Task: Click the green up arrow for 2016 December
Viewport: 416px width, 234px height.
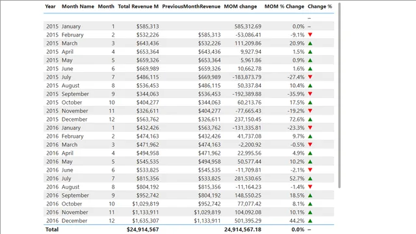Action: (x=310, y=221)
